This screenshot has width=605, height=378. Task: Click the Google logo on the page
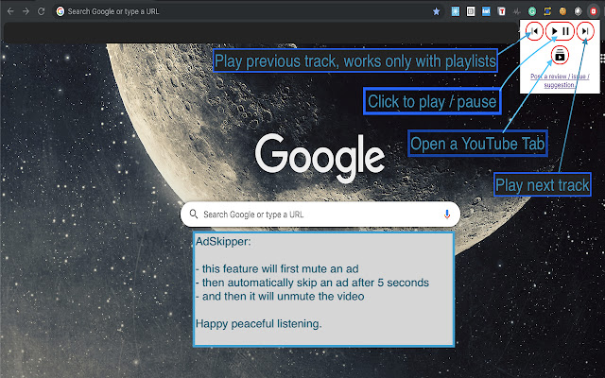click(x=320, y=158)
